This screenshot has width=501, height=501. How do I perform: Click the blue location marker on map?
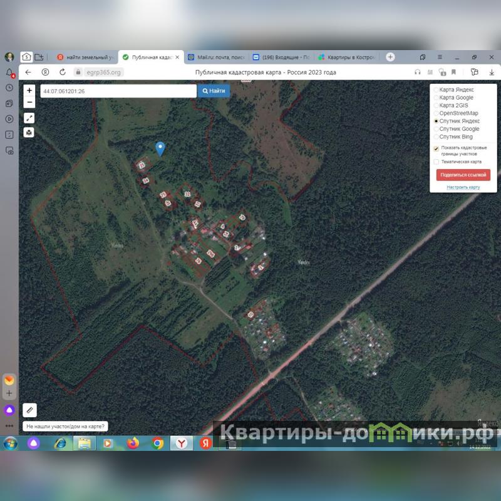(160, 148)
